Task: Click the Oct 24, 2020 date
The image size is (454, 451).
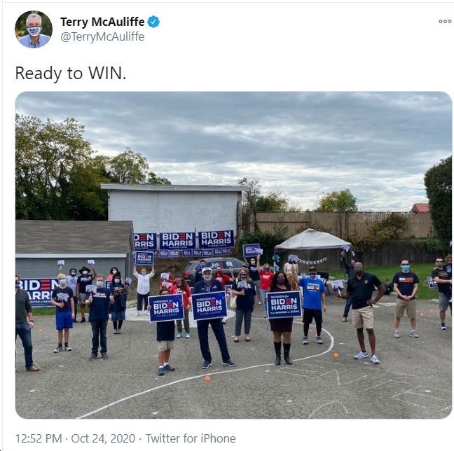Action: click(103, 438)
